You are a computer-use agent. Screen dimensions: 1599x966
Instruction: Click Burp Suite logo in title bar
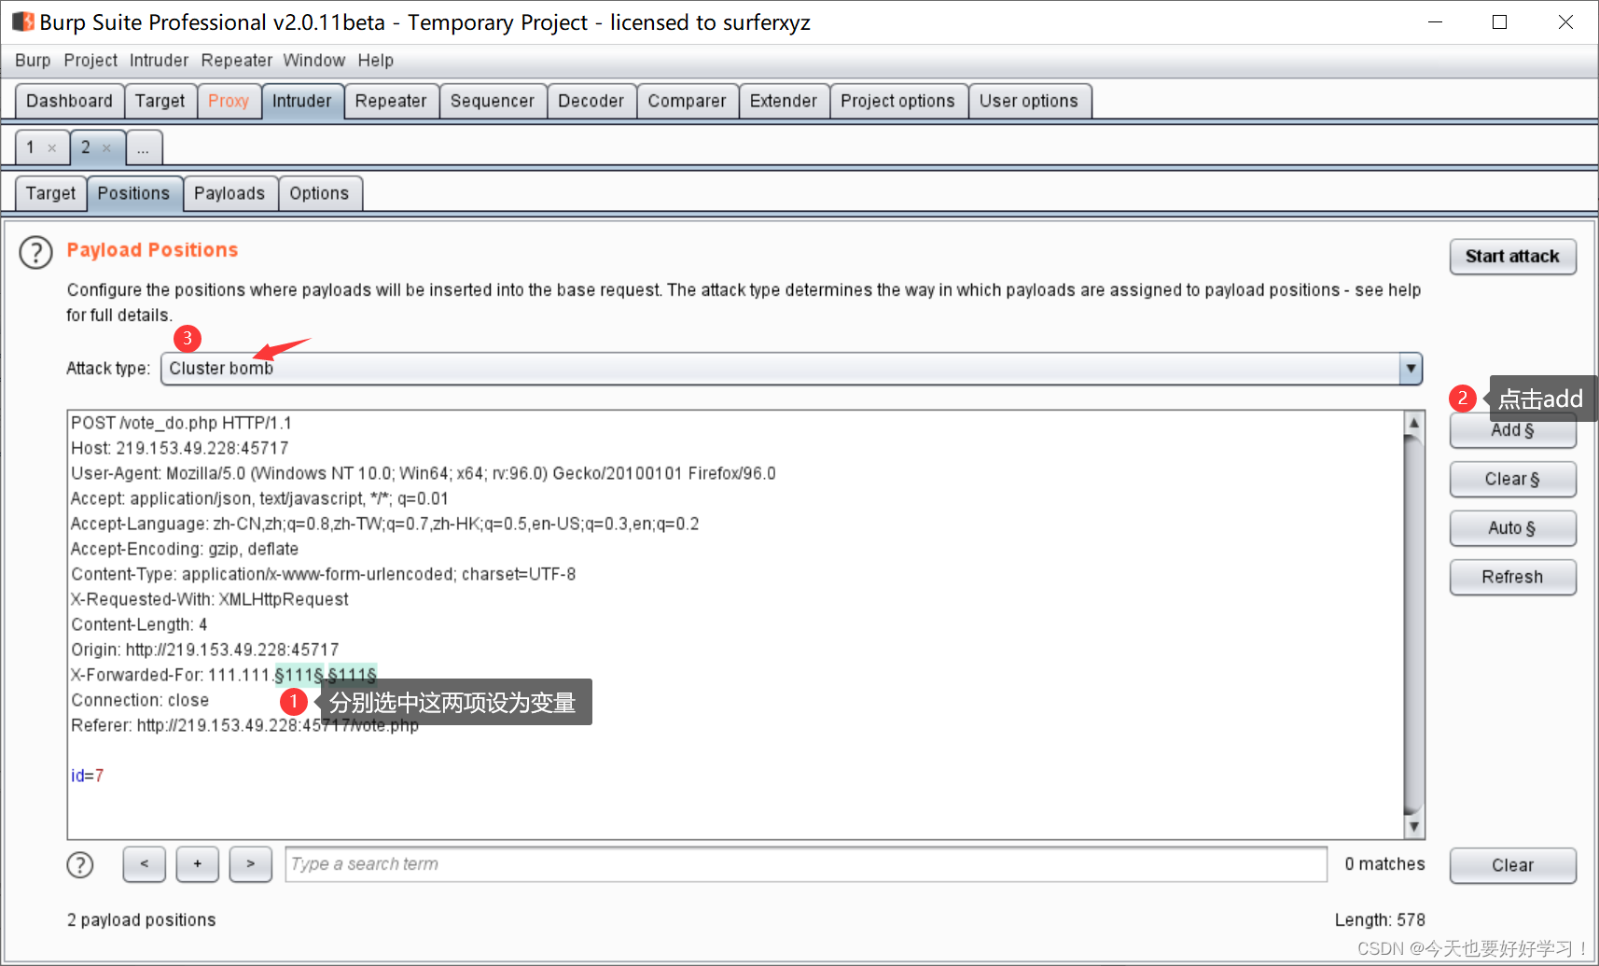[22, 21]
